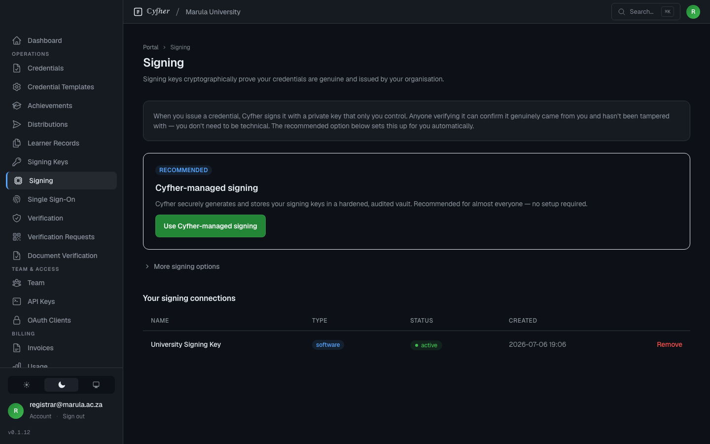The image size is (710, 444).
Task: Go to Credential Templates
Action: [x=61, y=87]
